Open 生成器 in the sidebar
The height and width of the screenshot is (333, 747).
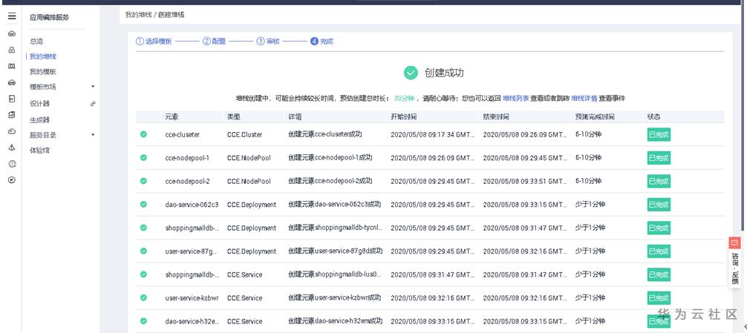coord(39,119)
